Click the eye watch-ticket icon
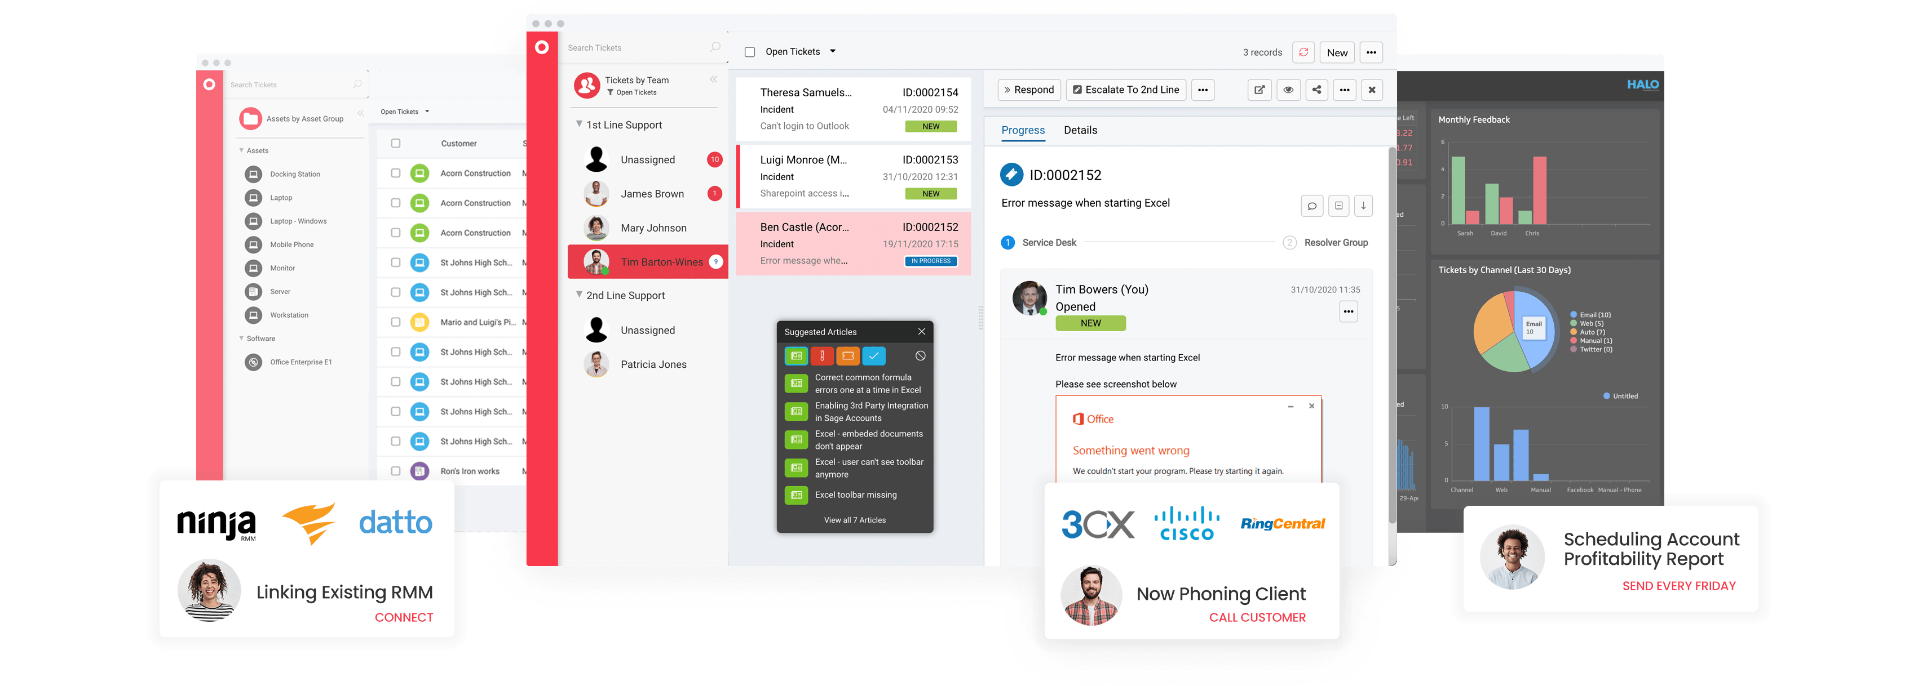Screen dimensions: 1918x686 point(1288,90)
